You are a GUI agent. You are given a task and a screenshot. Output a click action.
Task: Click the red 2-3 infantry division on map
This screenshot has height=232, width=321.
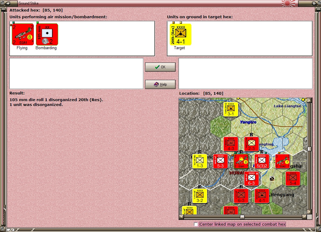pos(251,144)
